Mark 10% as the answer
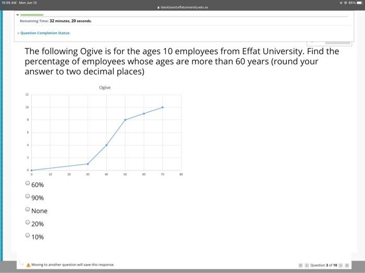Viewport: 365px width, 273px height. click(28, 235)
